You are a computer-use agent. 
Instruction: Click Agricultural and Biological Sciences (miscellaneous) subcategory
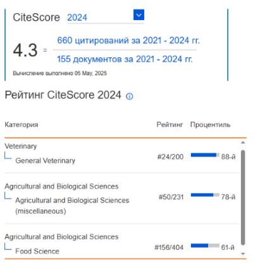coord(72,206)
